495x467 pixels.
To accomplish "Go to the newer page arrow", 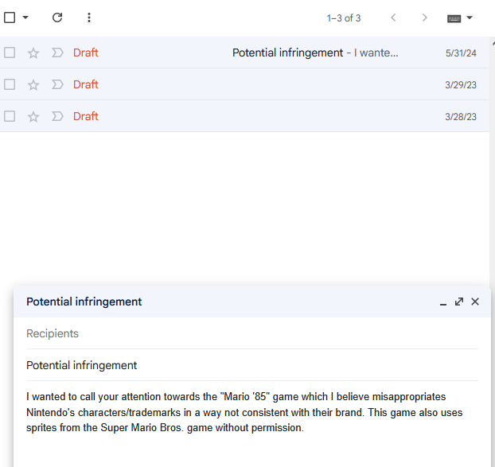I will click(393, 18).
